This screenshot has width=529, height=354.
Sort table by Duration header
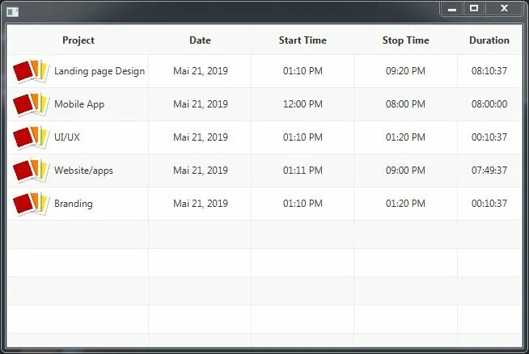coord(489,40)
